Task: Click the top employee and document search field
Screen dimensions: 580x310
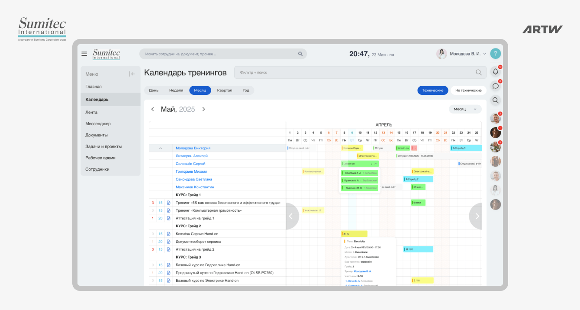Action: click(223, 54)
